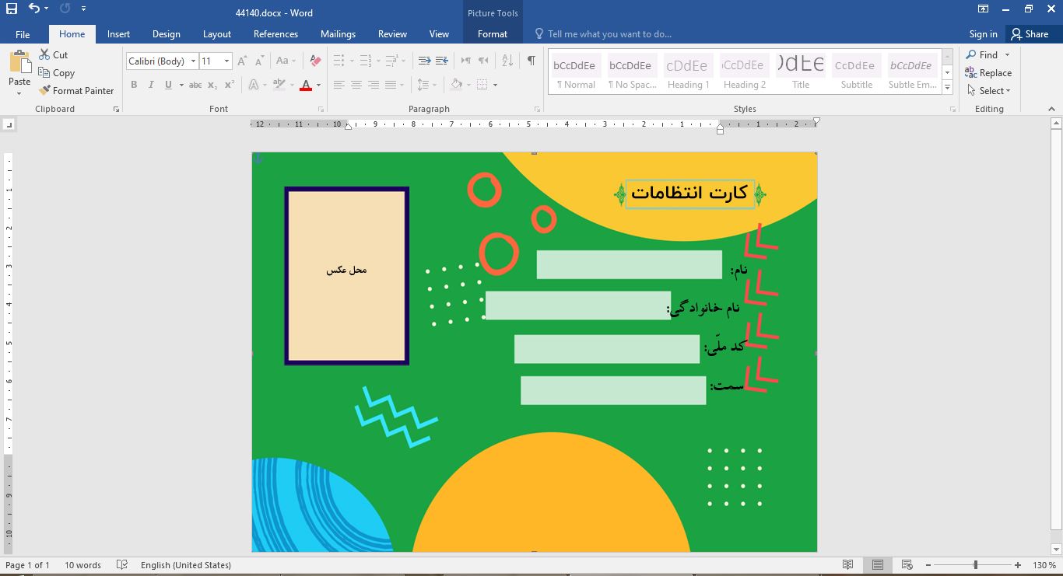Select the photo placeholder frame
The image size is (1063, 576).
346,276
